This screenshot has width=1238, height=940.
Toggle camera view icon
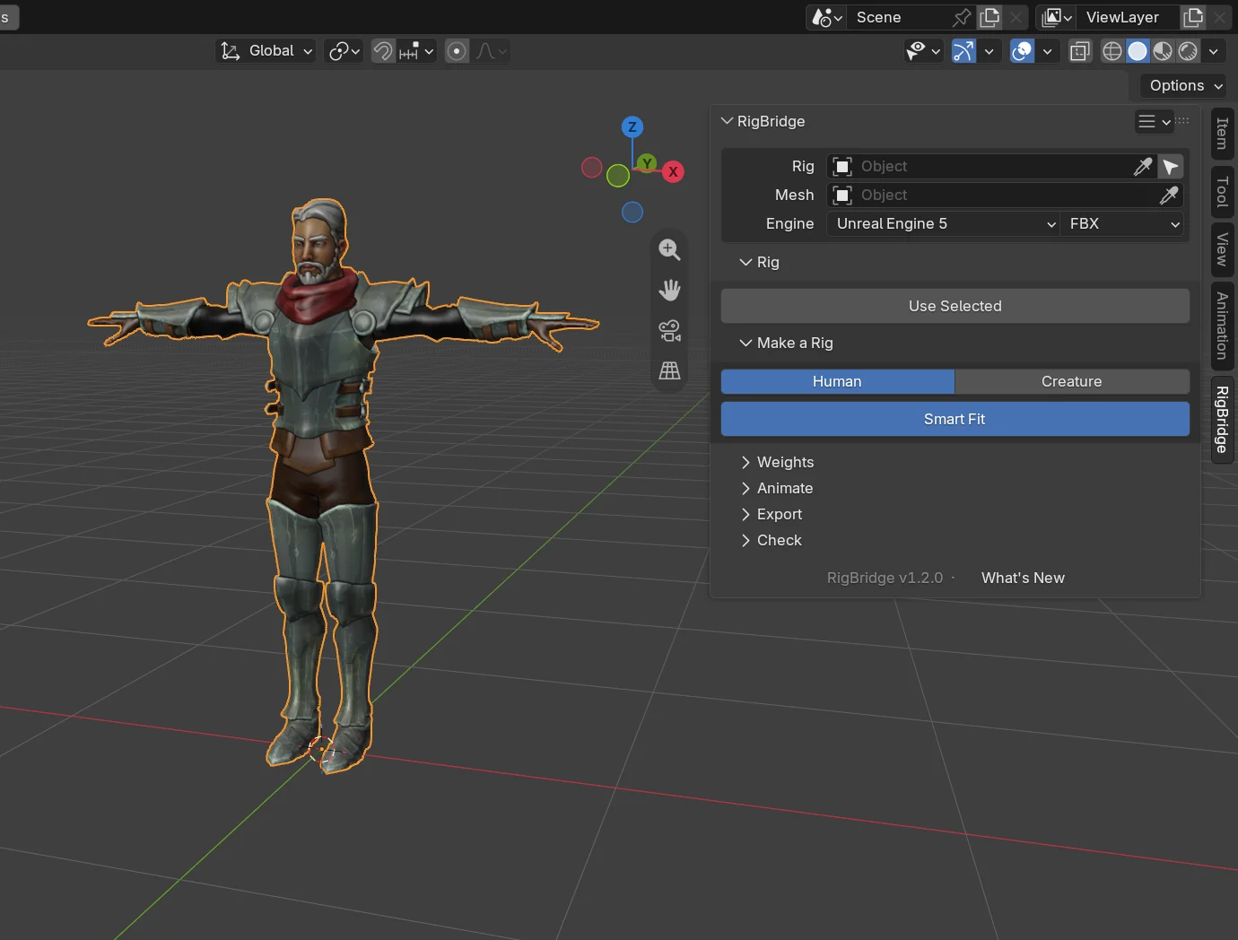(669, 330)
